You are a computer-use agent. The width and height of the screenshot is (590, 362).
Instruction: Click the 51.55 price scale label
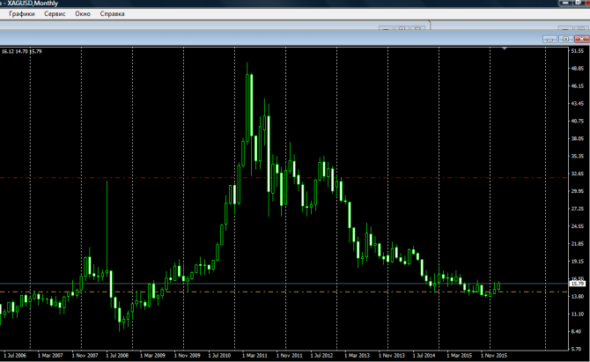(577, 51)
